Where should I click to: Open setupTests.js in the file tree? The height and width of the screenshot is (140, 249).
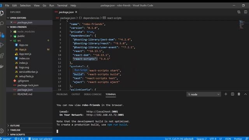pos(26,76)
